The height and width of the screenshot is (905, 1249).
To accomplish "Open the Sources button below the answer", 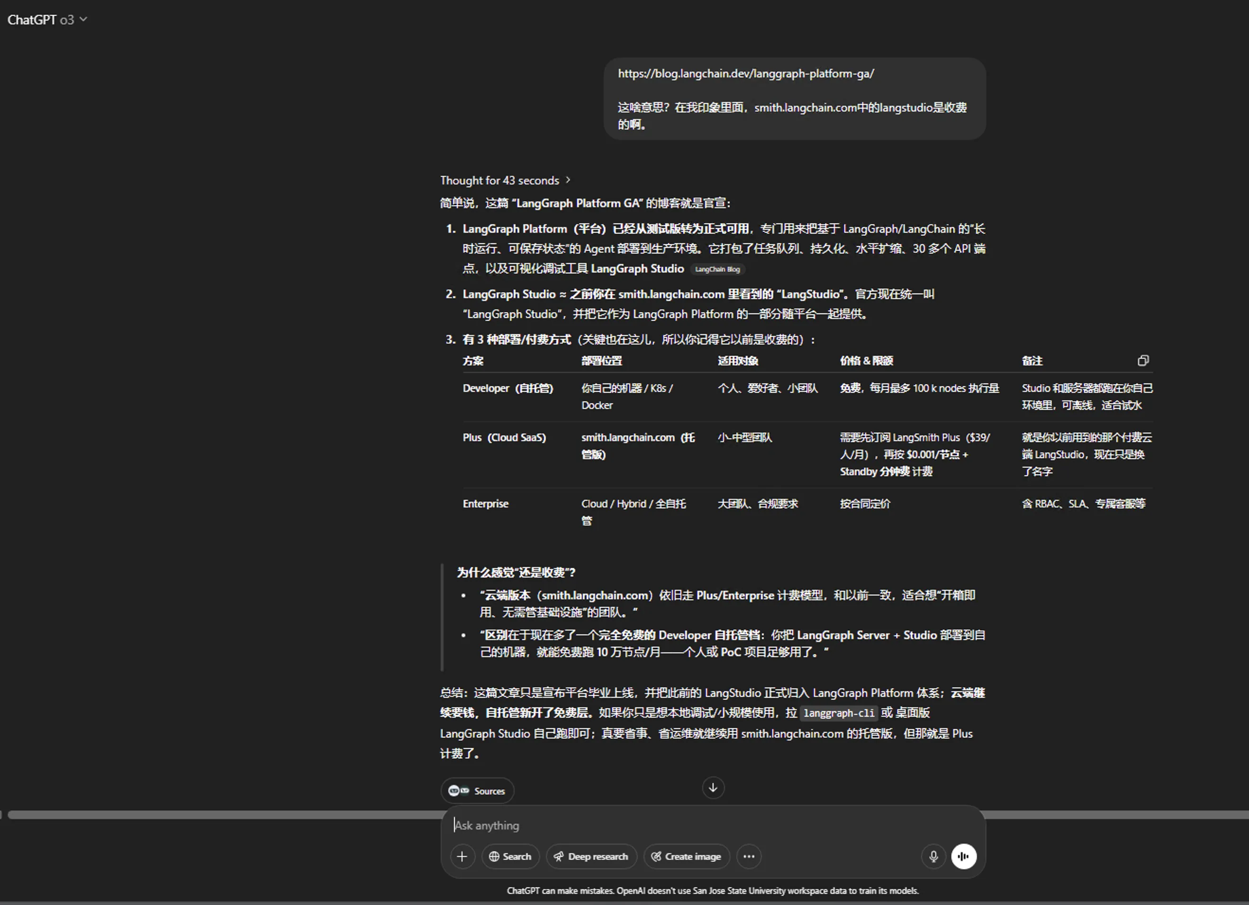I will click(x=477, y=791).
